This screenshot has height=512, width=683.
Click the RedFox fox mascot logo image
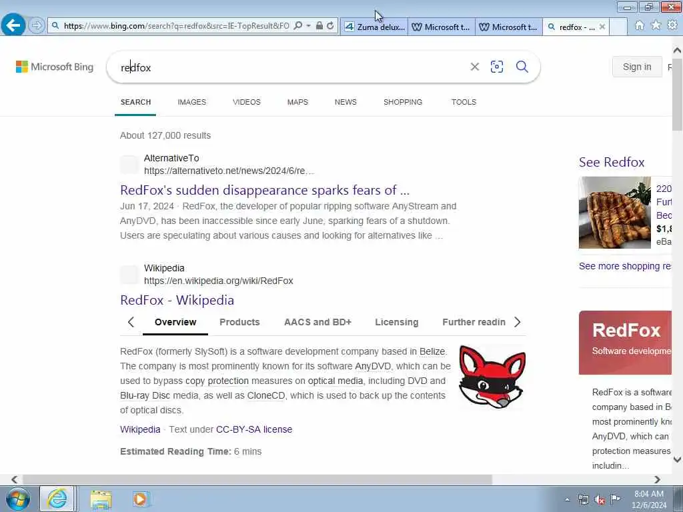pos(492,377)
